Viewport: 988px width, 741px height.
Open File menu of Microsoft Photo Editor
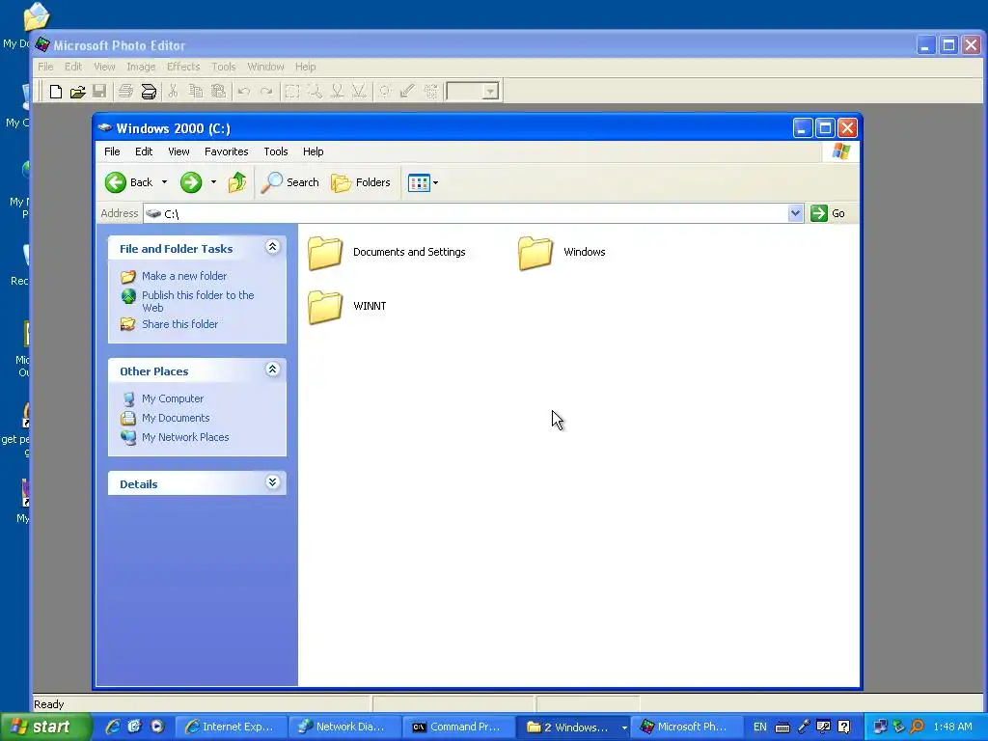(45, 67)
